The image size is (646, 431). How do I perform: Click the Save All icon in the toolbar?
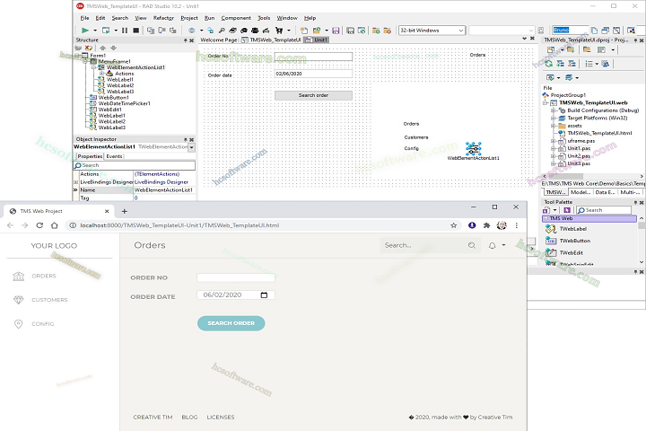(x=350, y=31)
